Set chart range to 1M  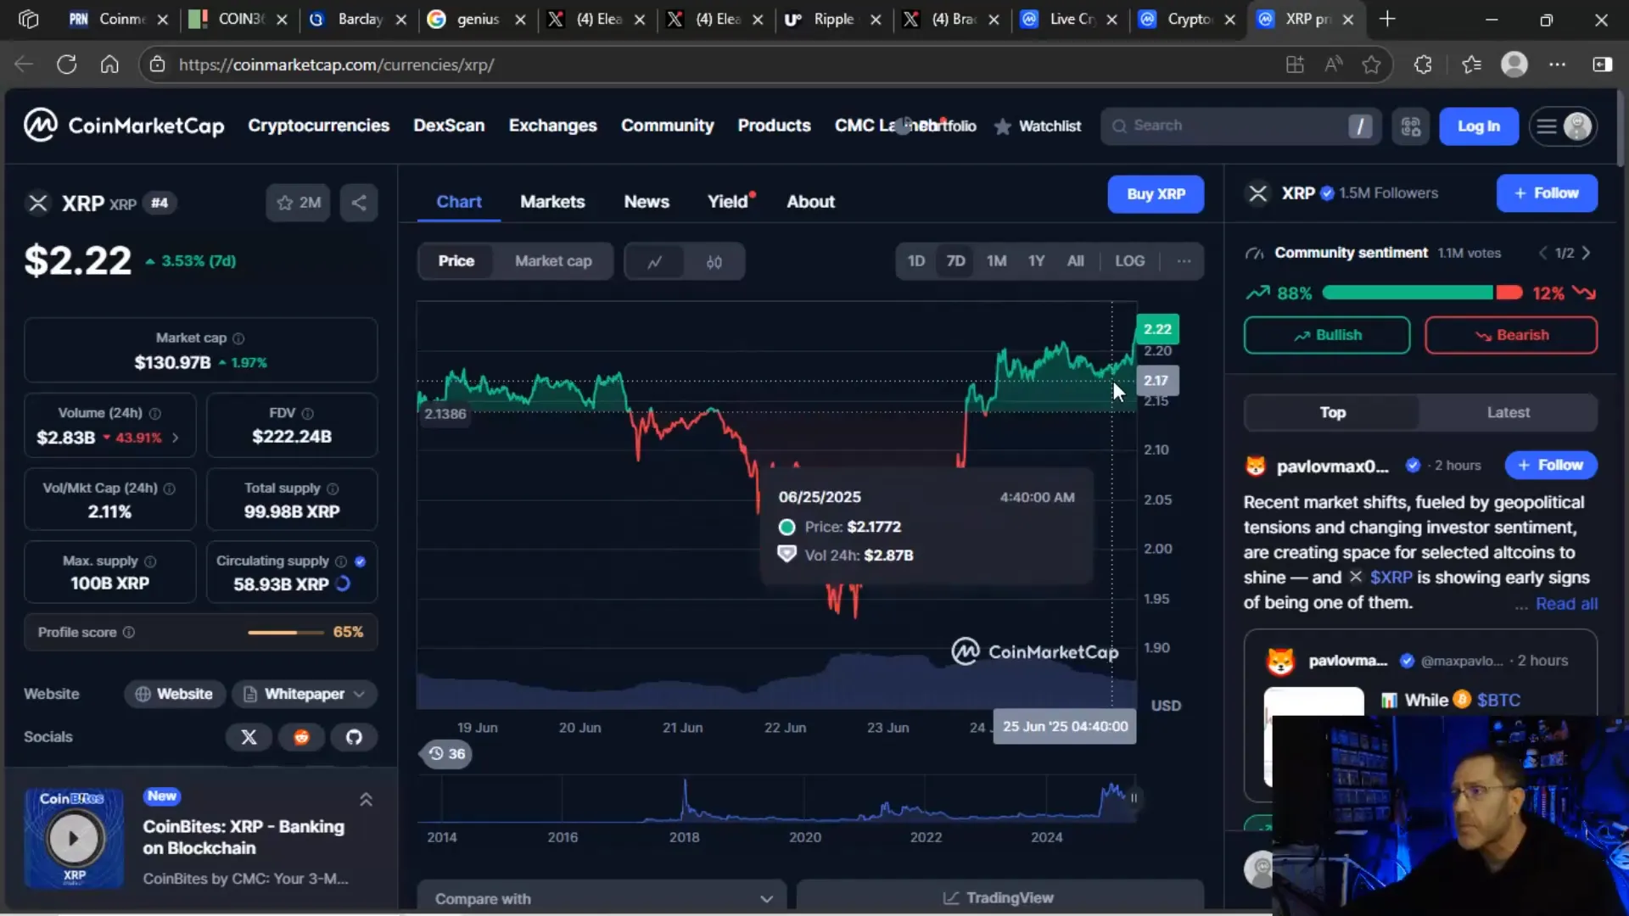point(996,261)
